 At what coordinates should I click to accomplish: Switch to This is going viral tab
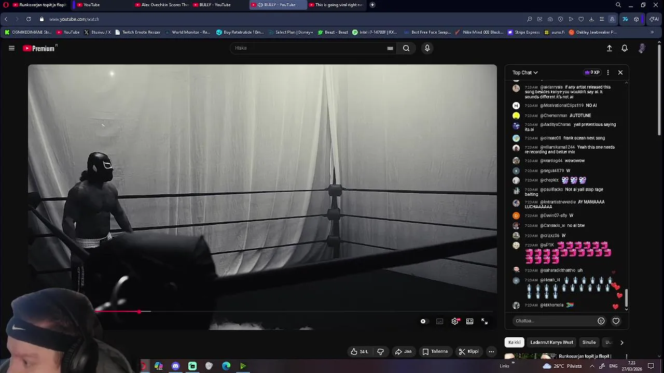[x=336, y=5]
